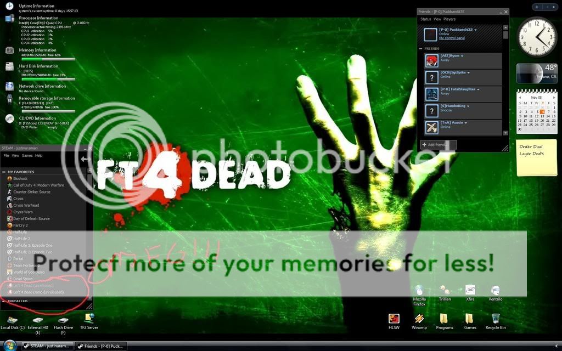The image size is (562, 351).
Task: Open the Flash Drive (F) shortcut
Action: click(63, 325)
